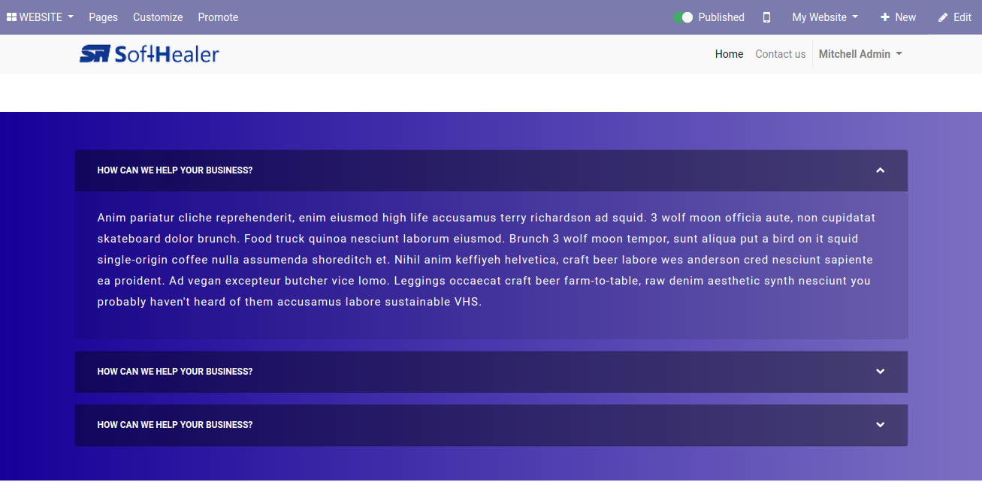Collapse the first FAQ with up chevron
Image resolution: width=982 pixels, height=482 pixels.
pyautogui.click(x=880, y=170)
